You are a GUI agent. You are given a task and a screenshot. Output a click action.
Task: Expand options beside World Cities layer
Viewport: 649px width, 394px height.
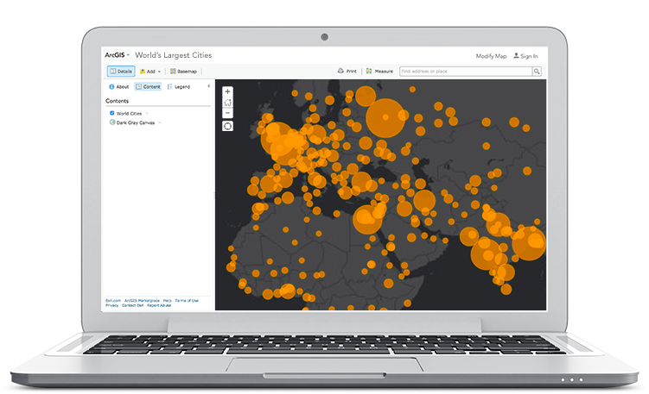coord(147,114)
